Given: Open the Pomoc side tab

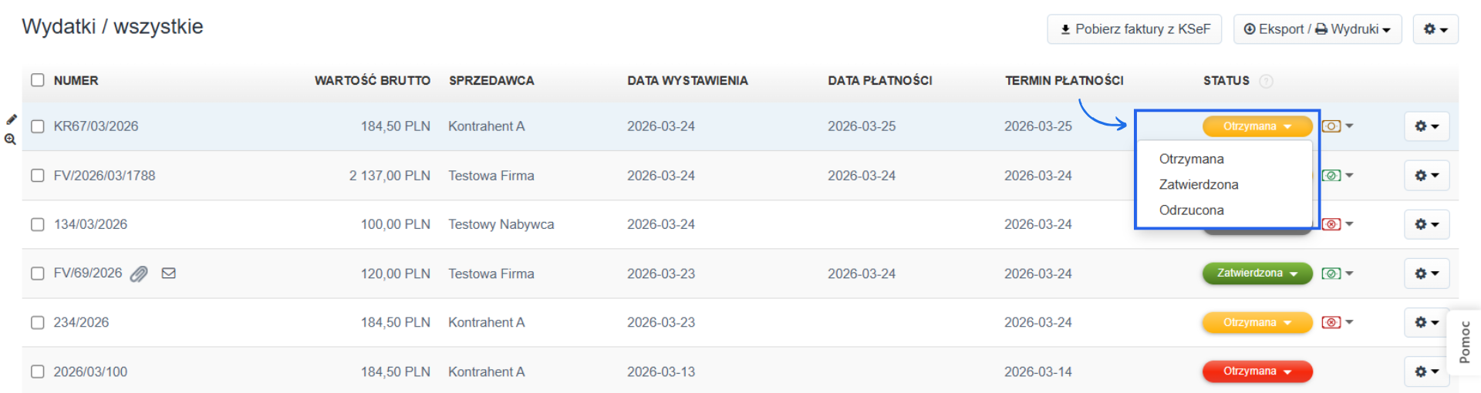Looking at the screenshot, I should pyautogui.click(x=1464, y=342).
